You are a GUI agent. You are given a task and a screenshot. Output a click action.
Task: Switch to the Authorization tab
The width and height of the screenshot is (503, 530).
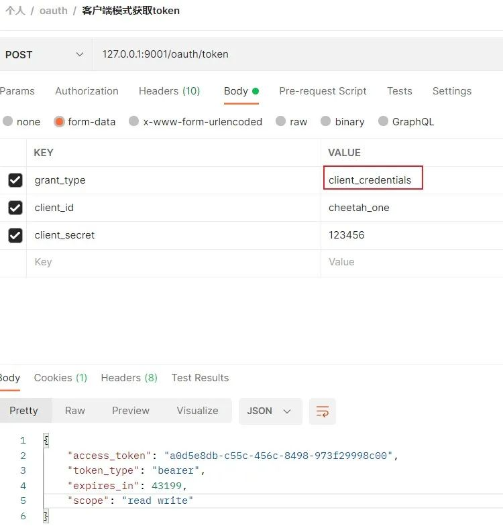point(87,91)
